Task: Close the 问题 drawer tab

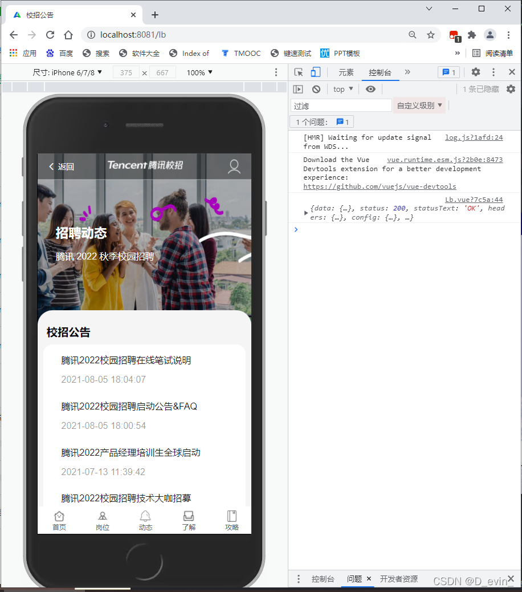Action: click(369, 578)
